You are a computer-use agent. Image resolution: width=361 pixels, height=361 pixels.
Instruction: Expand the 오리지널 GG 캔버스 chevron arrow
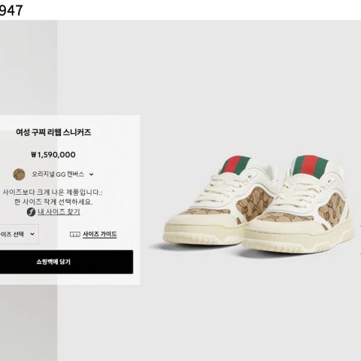(x=92, y=174)
